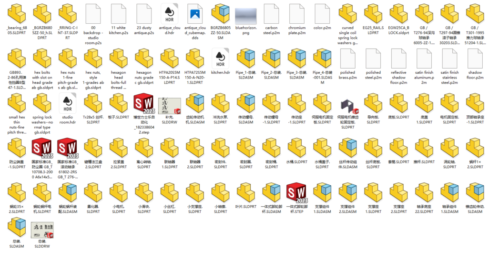Click the file name "Pipe_3-总装.SLDASM"
Screen dimensions: 488x260
pyautogui.click(x=297, y=75)
